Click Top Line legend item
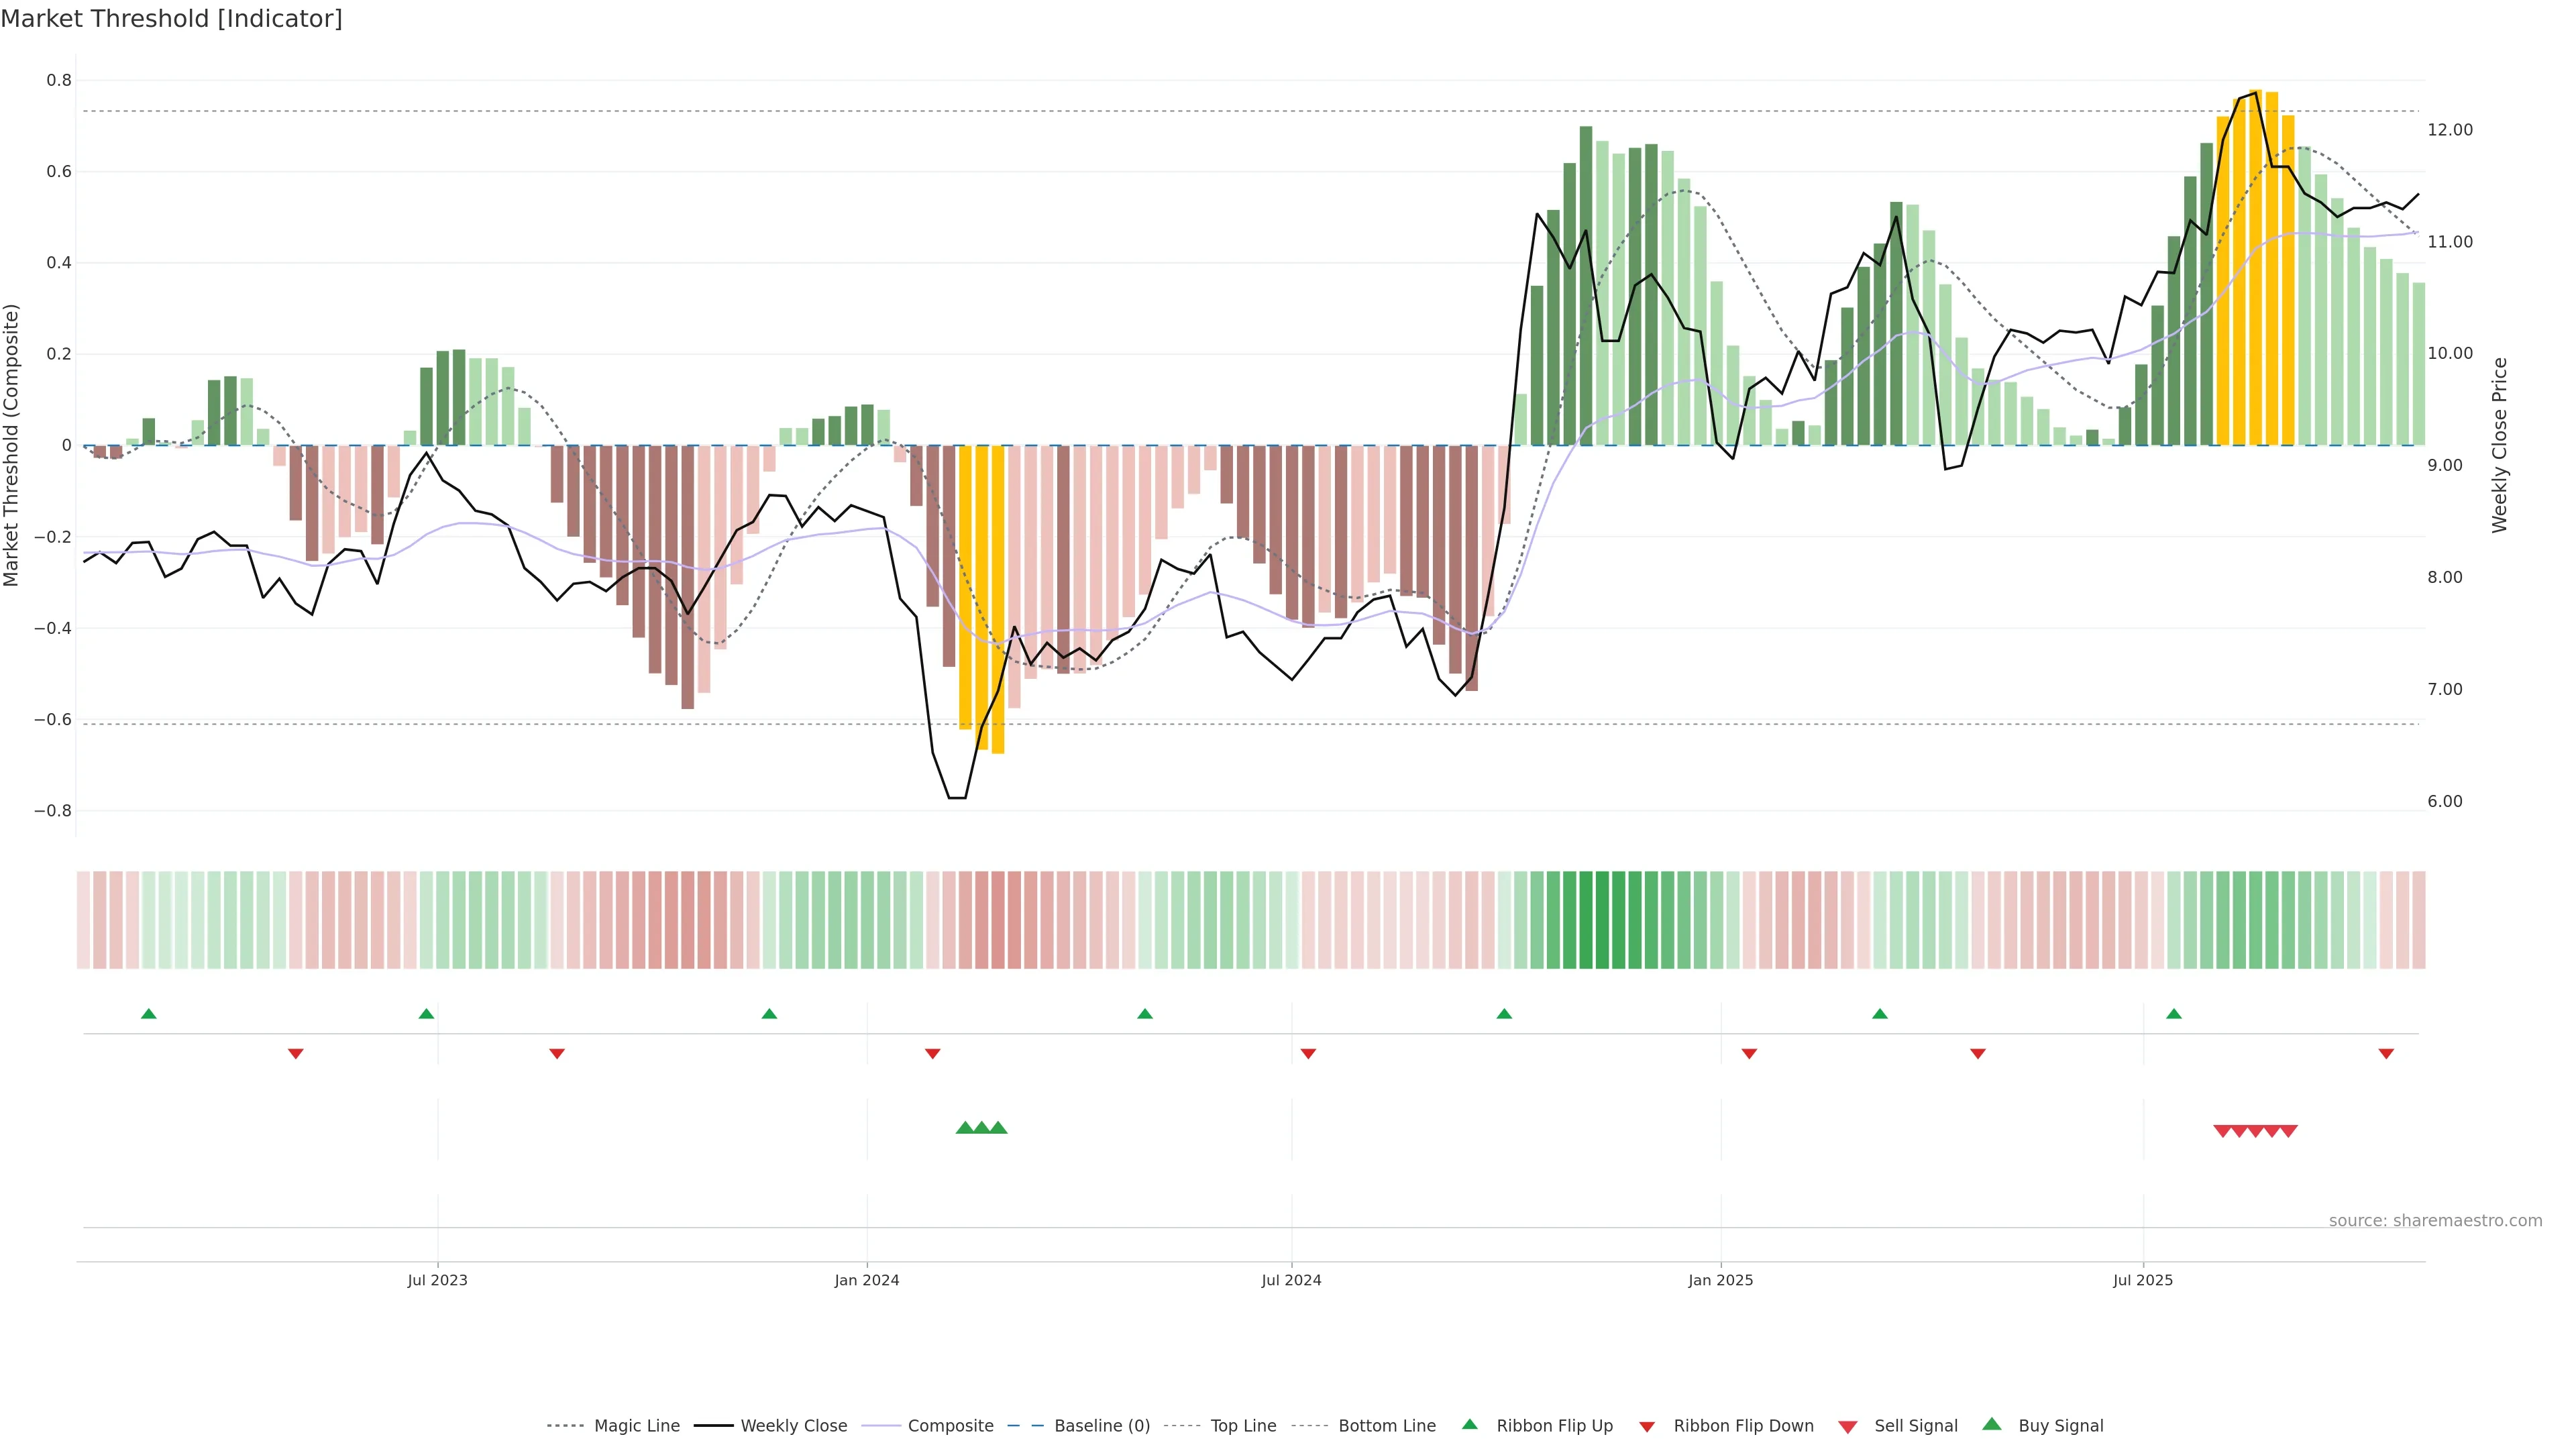Screen dimensions: 2576x1449 [1243, 1425]
